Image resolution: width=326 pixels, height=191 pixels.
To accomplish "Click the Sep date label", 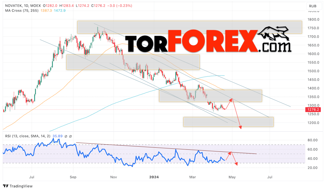I will click(x=73, y=177).
